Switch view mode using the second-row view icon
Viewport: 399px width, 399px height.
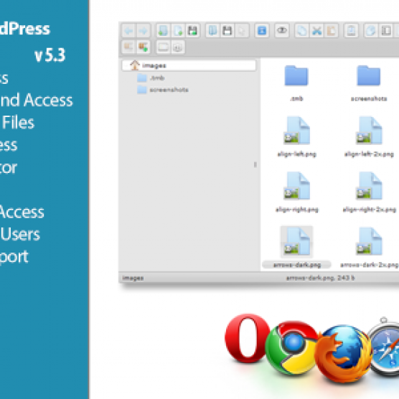pyautogui.click(x=163, y=47)
